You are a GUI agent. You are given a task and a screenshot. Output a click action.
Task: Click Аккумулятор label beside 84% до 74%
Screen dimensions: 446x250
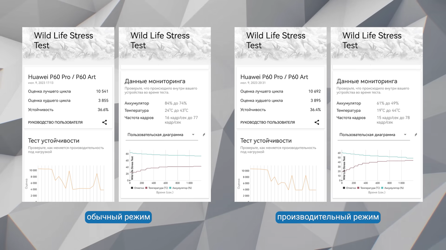[137, 103]
